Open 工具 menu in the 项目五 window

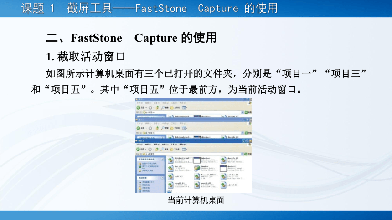(x=174, y=145)
